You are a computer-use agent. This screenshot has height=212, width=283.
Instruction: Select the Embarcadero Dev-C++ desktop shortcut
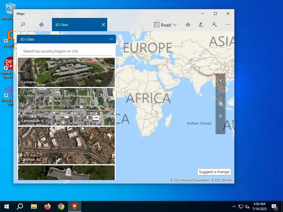pos(7,68)
